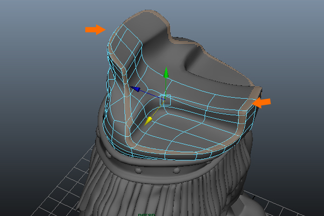
Task: Click the orange arrow on right side
Action: pyautogui.click(x=262, y=102)
